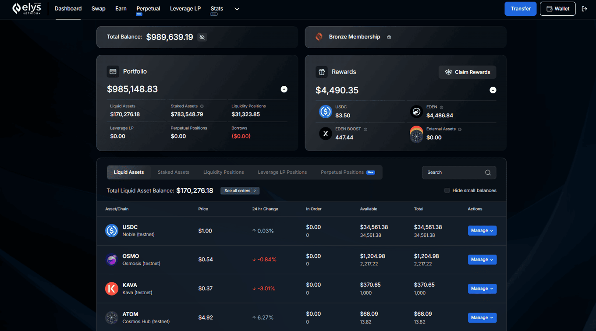596x331 pixels.
Task: Go to the Earn page
Action: coord(121,9)
